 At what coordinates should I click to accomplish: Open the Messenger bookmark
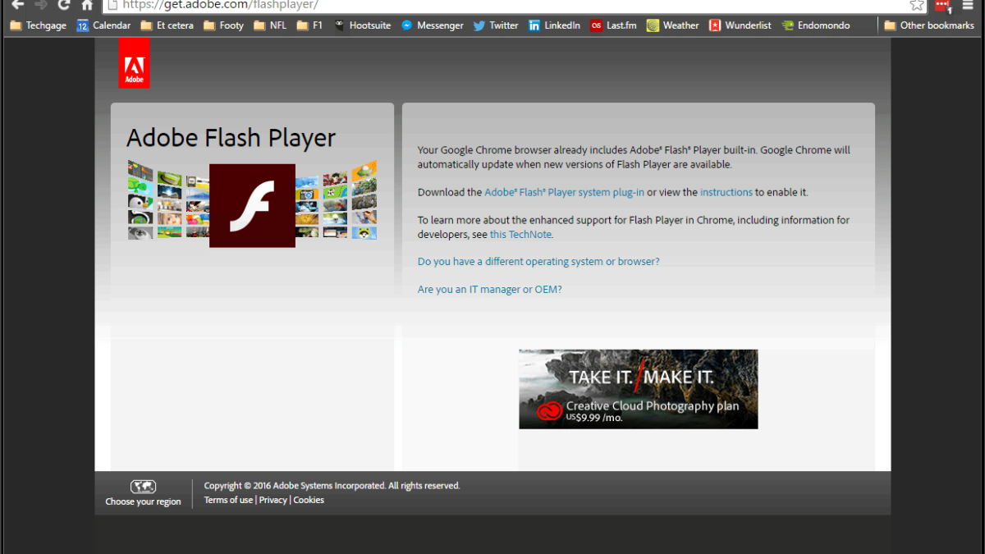(x=432, y=25)
